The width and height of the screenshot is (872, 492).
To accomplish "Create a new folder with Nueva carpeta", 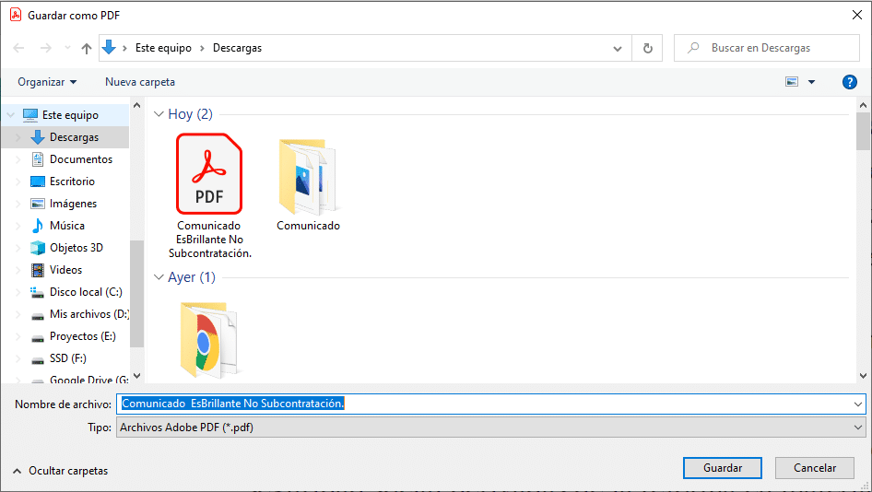I will click(x=140, y=82).
